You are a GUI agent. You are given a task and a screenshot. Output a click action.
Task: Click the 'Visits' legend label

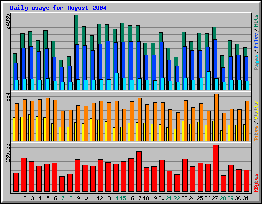click(256, 111)
